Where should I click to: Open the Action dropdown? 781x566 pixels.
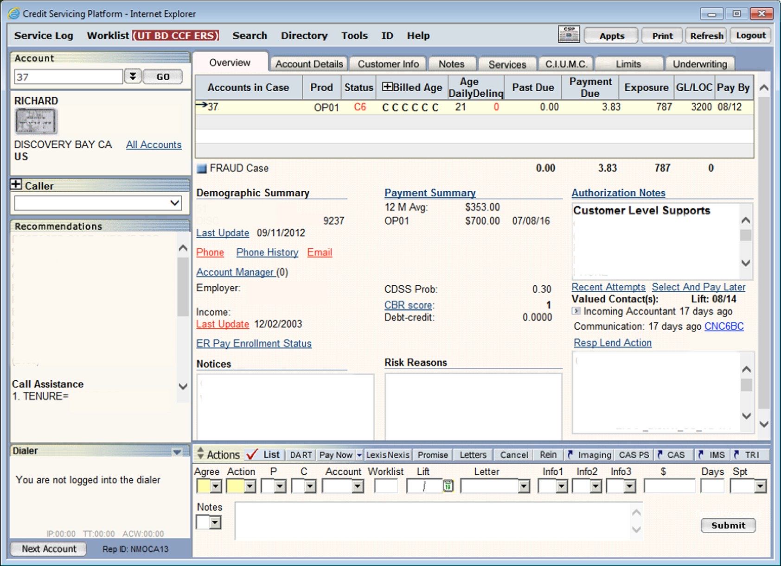pos(250,486)
